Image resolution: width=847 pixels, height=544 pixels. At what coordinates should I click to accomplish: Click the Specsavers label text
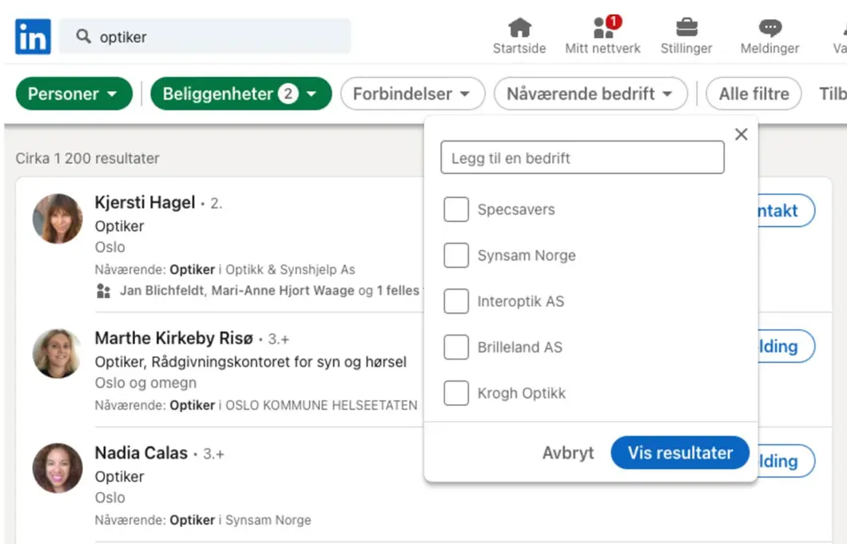coord(516,209)
